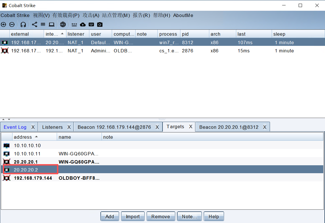Sort sessions by process column

[x=169, y=34]
